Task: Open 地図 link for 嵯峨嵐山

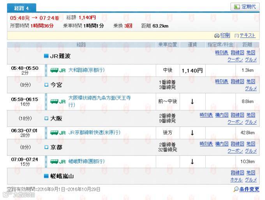Action: tap(251, 173)
